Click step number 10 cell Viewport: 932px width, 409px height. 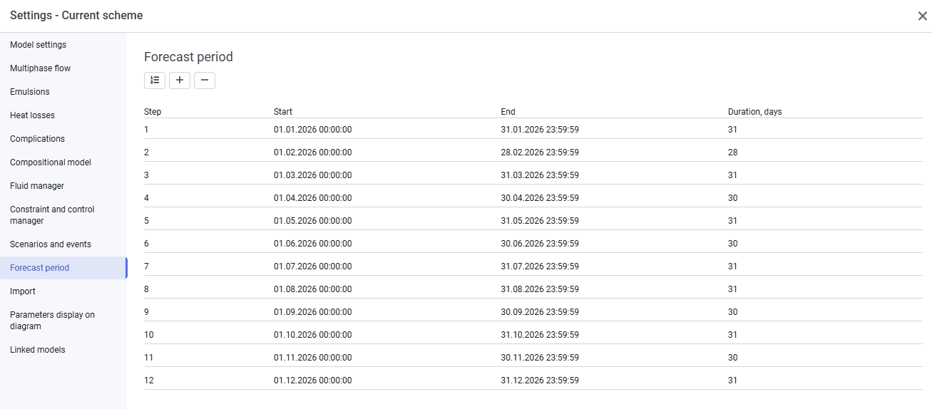click(148, 335)
